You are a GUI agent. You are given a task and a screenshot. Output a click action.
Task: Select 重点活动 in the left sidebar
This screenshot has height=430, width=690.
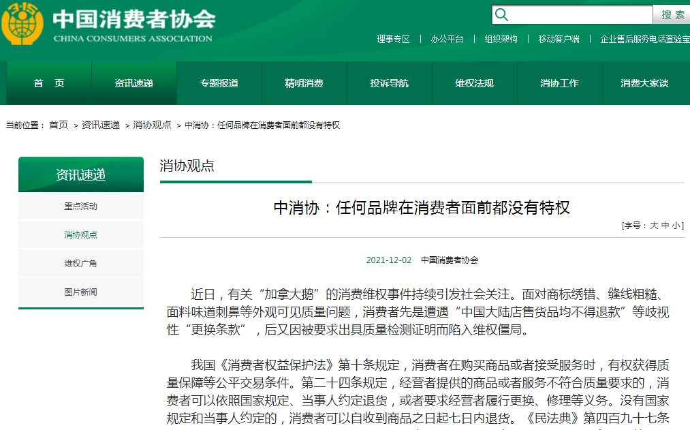[81, 206]
